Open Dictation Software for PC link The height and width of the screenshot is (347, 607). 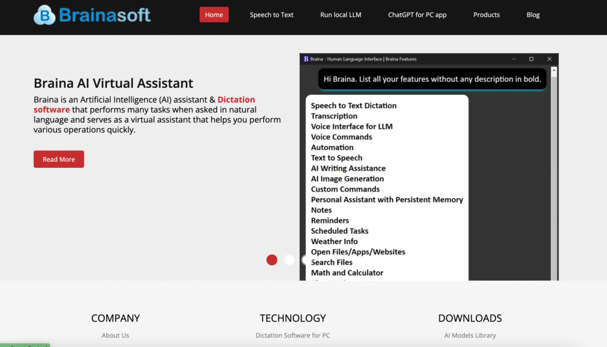[x=293, y=335]
